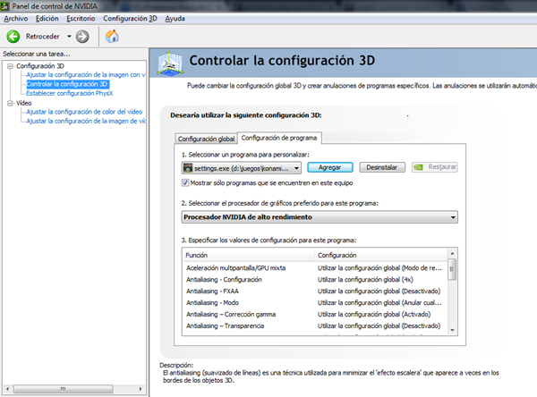Click the green Retroceder back arrow icon
The image size is (537, 397).
(x=13, y=37)
